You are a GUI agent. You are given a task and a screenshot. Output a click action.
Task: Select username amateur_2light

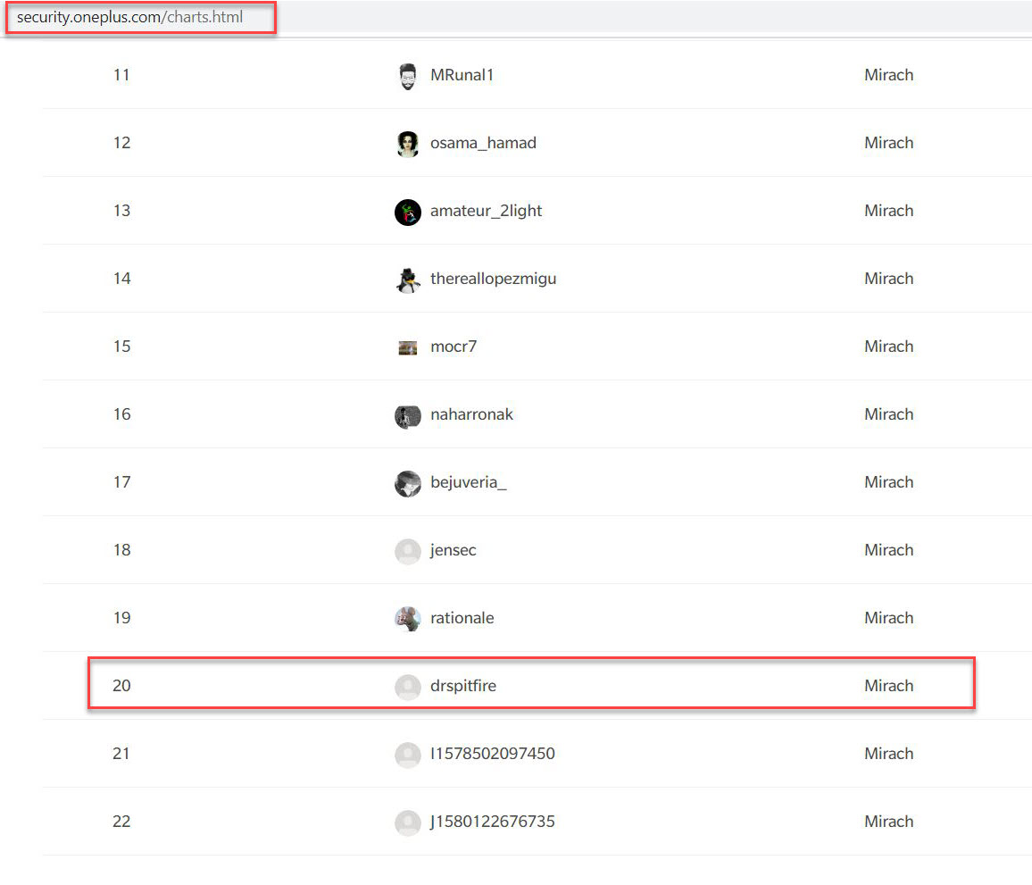coord(486,211)
